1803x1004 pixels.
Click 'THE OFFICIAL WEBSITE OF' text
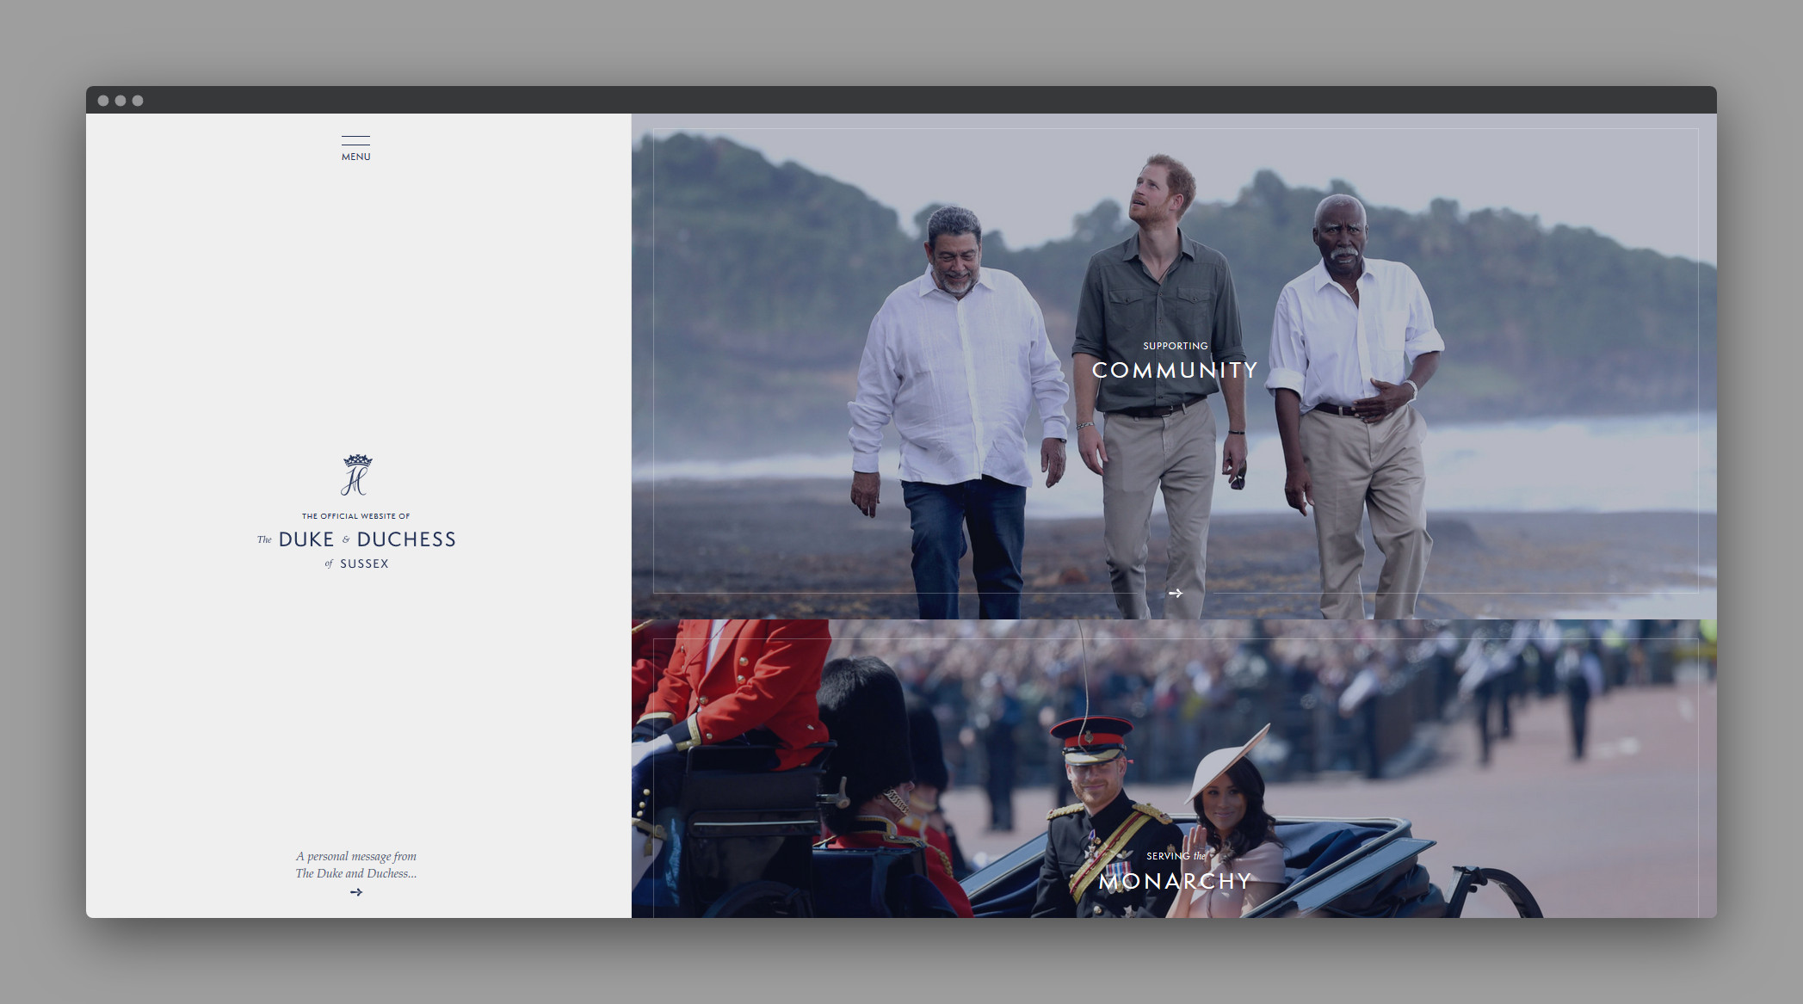tap(356, 516)
